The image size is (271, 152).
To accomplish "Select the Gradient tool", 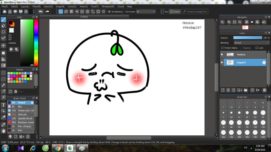I will 3,65.
